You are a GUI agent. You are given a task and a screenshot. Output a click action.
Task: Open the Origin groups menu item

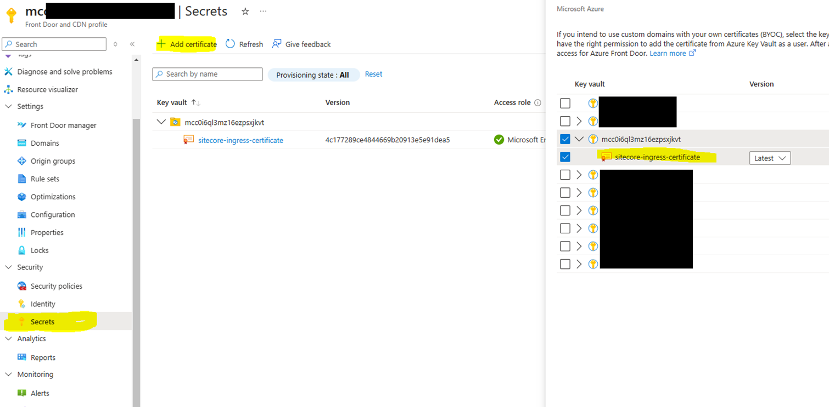[53, 161]
